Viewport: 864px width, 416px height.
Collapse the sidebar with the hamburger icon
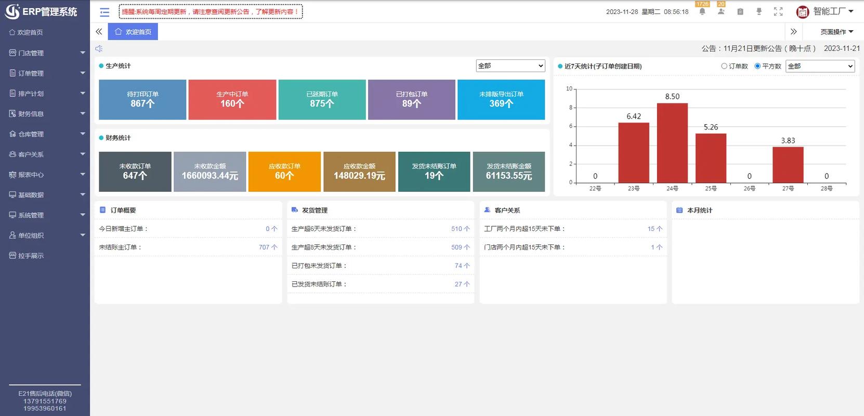pyautogui.click(x=104, y=12)
